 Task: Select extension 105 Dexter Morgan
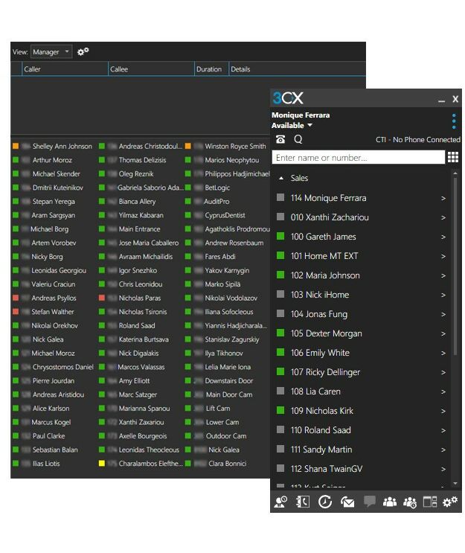tap(327, 333)
